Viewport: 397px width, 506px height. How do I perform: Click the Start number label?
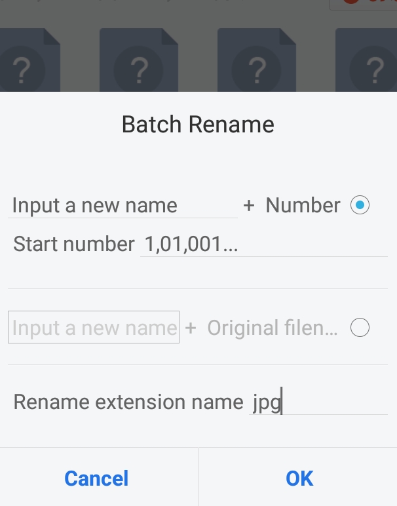click(73, 244)
